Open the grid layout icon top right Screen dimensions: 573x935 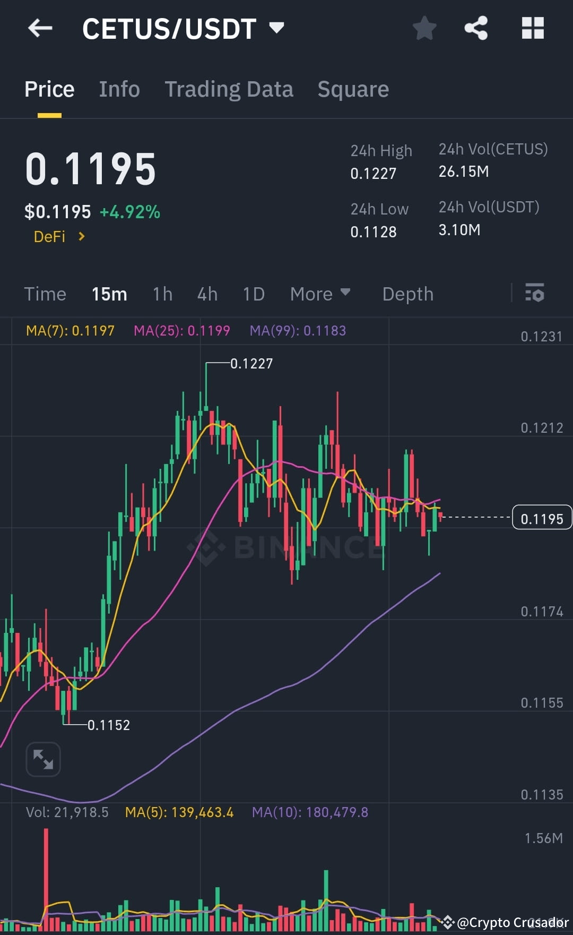[x=533, y=29]
